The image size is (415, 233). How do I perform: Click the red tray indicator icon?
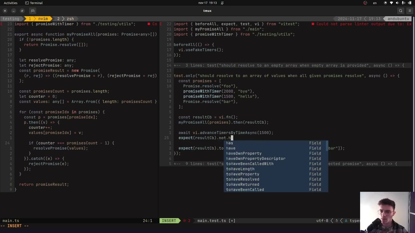(x=365, y=3)
